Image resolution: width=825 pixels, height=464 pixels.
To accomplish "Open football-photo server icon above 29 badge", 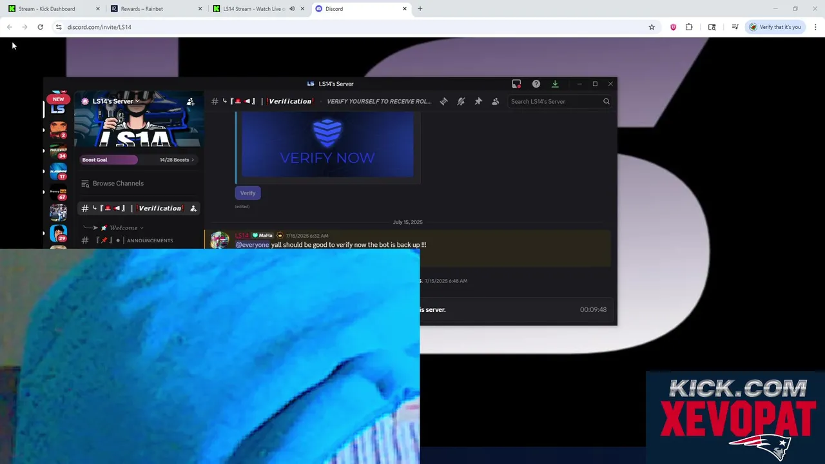I will click(x=58, y=213).
